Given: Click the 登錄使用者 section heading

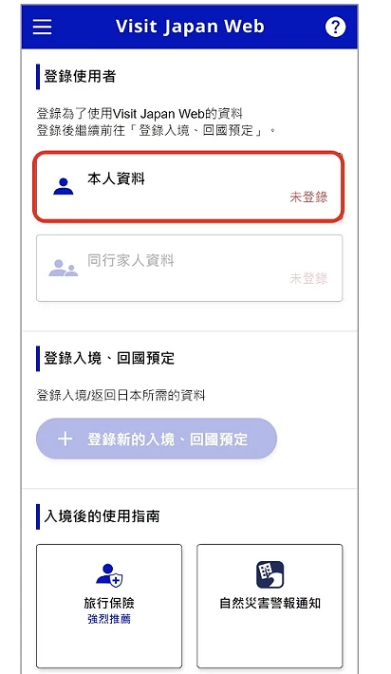Looking at the screenshot, I should pyautogui.click(x=80, y=77).
